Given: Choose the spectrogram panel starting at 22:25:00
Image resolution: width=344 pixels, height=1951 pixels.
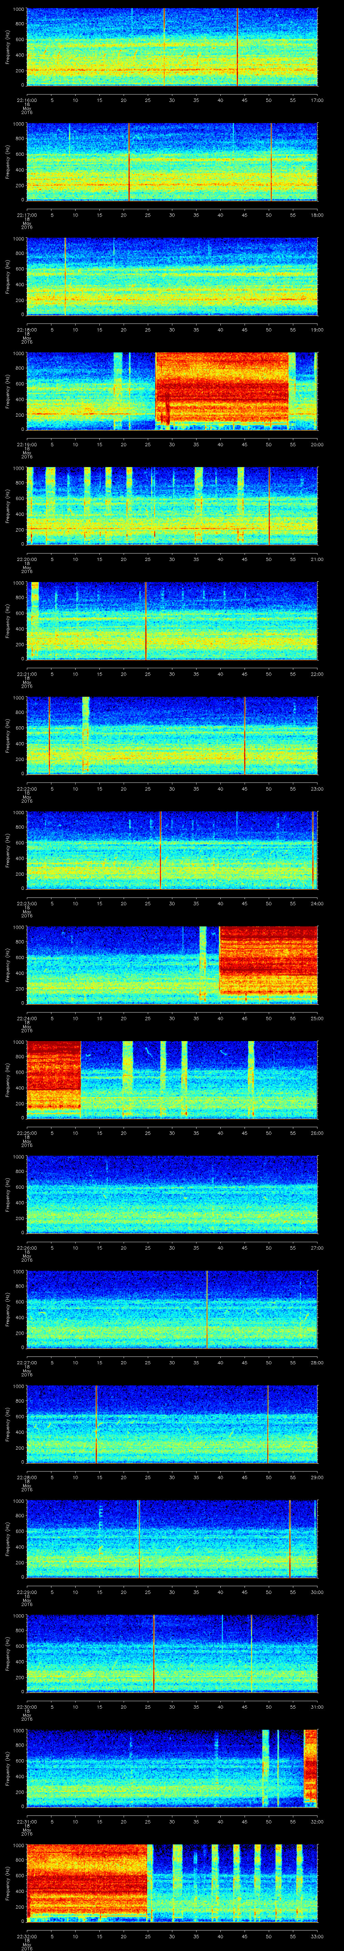Looking at the screenshot, I should coord(172,1079).
